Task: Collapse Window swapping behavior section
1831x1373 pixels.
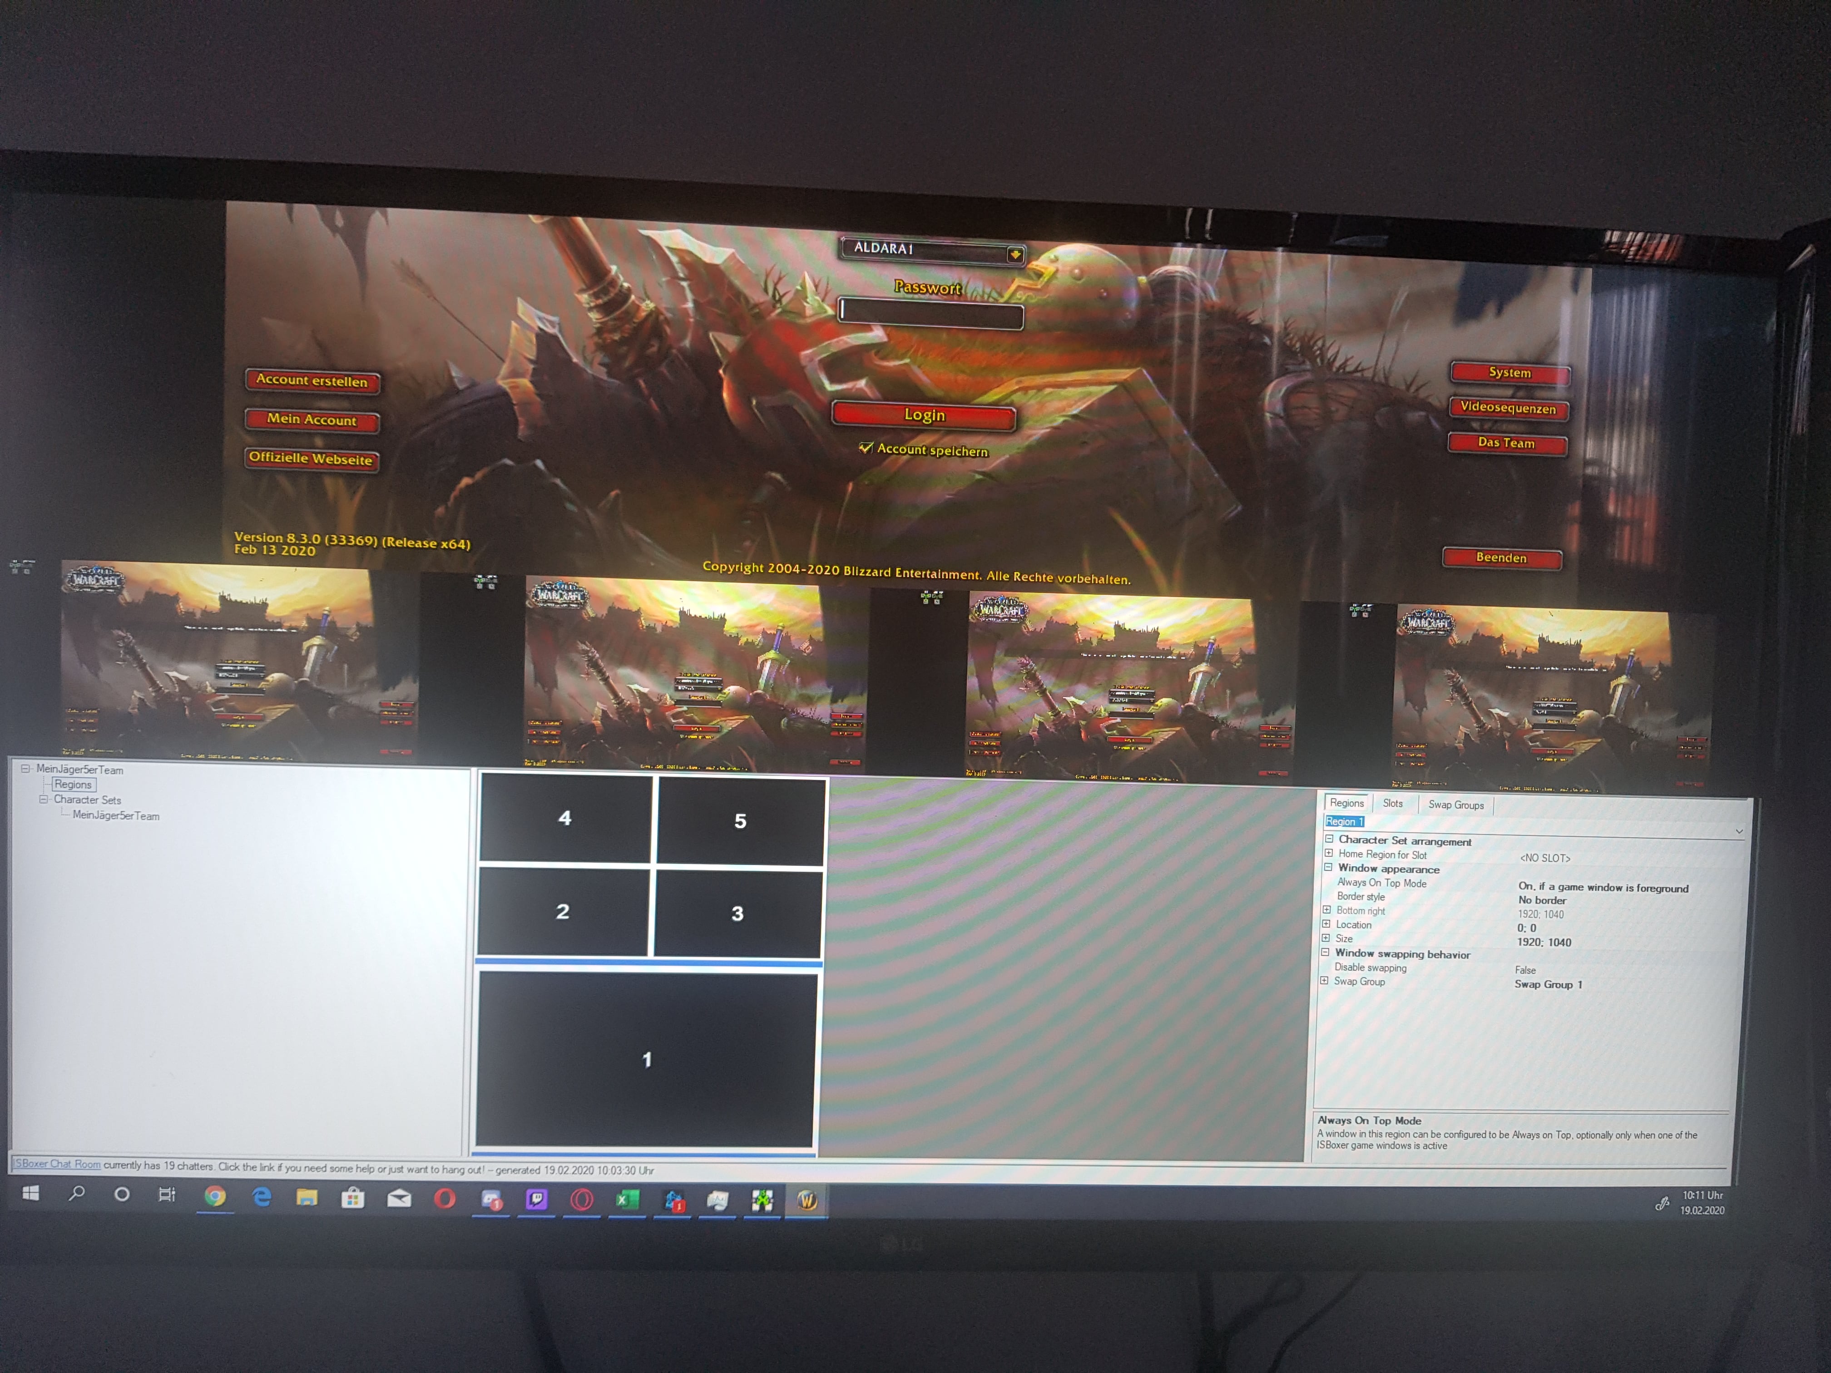Action: coord(1325,953)
